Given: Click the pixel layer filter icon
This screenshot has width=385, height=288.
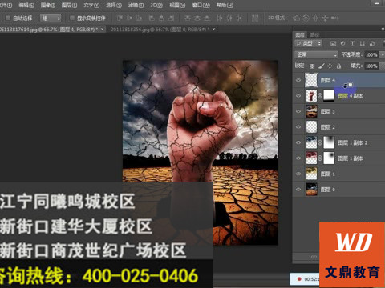Looking at the screenshot, I should 333,43.
